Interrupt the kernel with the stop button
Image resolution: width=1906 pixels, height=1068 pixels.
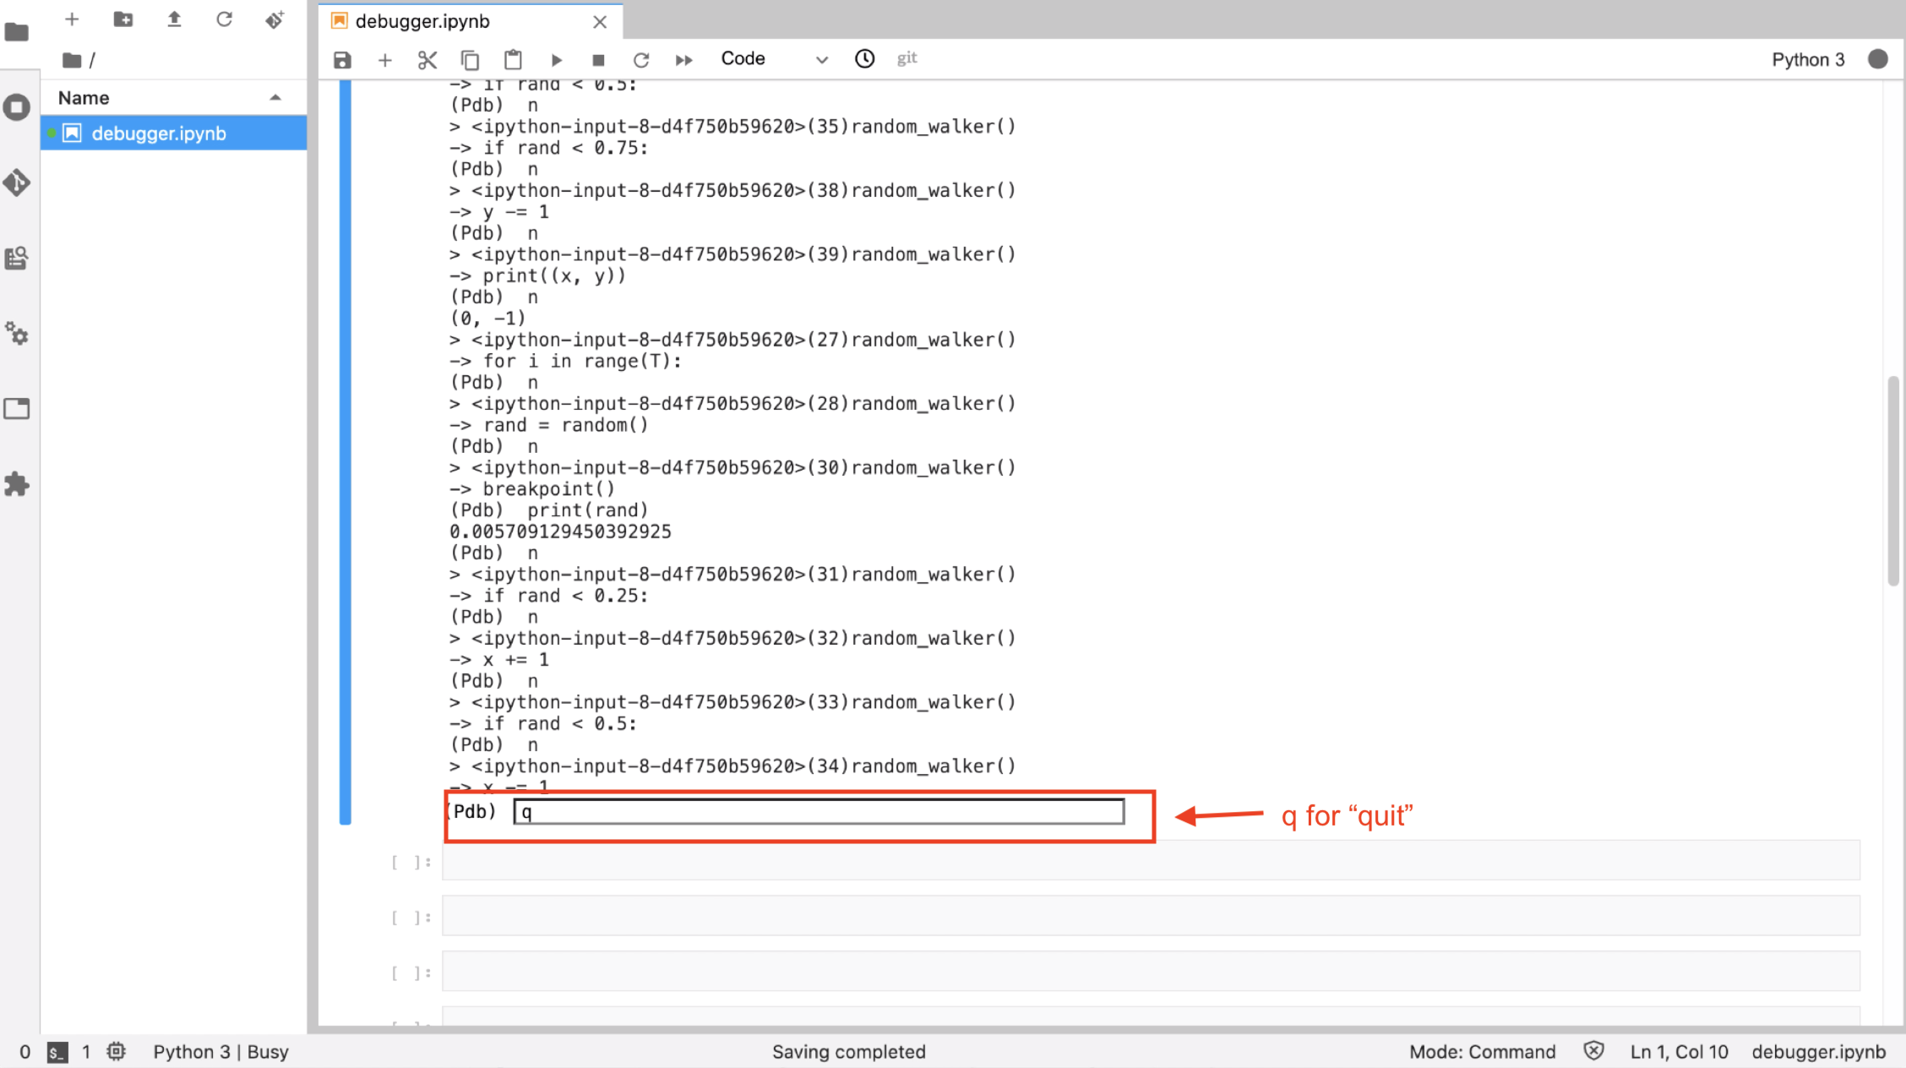598,60
